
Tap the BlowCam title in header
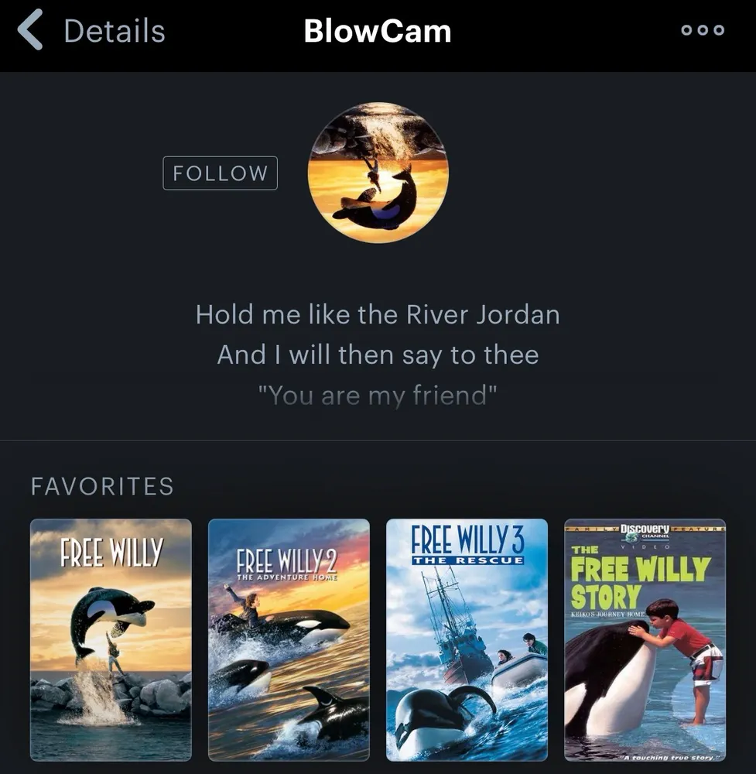coord(378,31)
